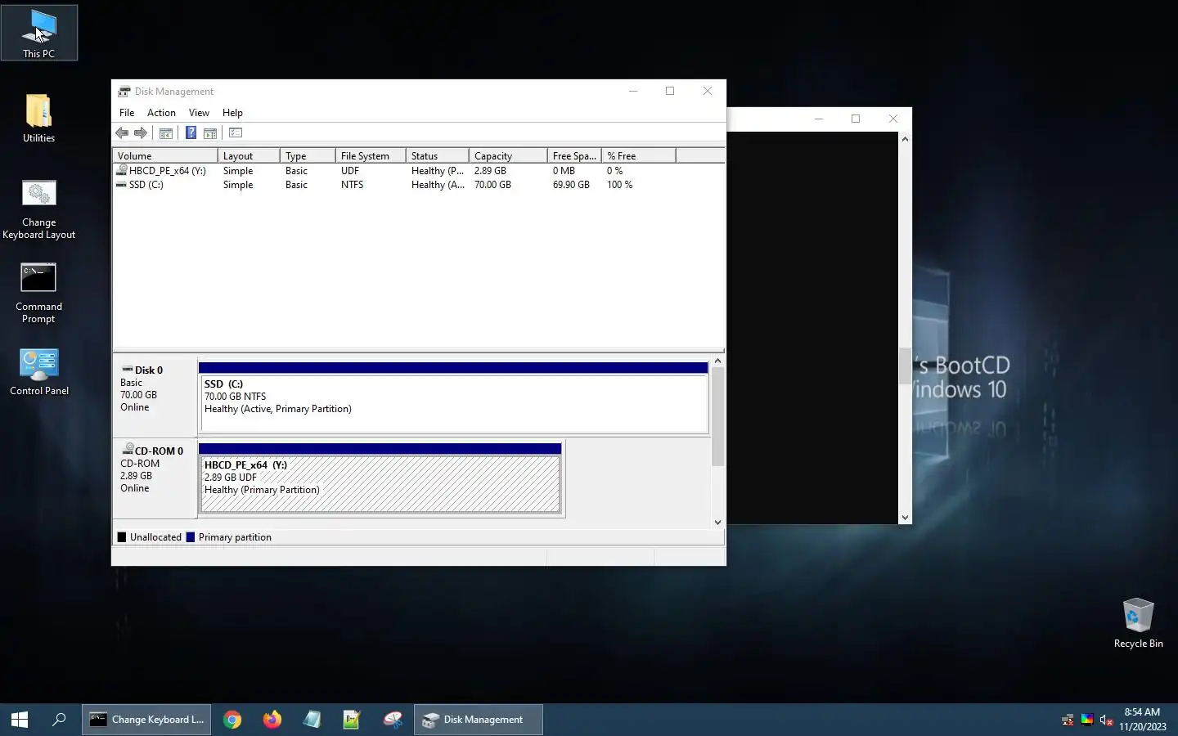The image size is (1178, 736).
Task: Open the Windows Start button
Action: click(20, 720)
